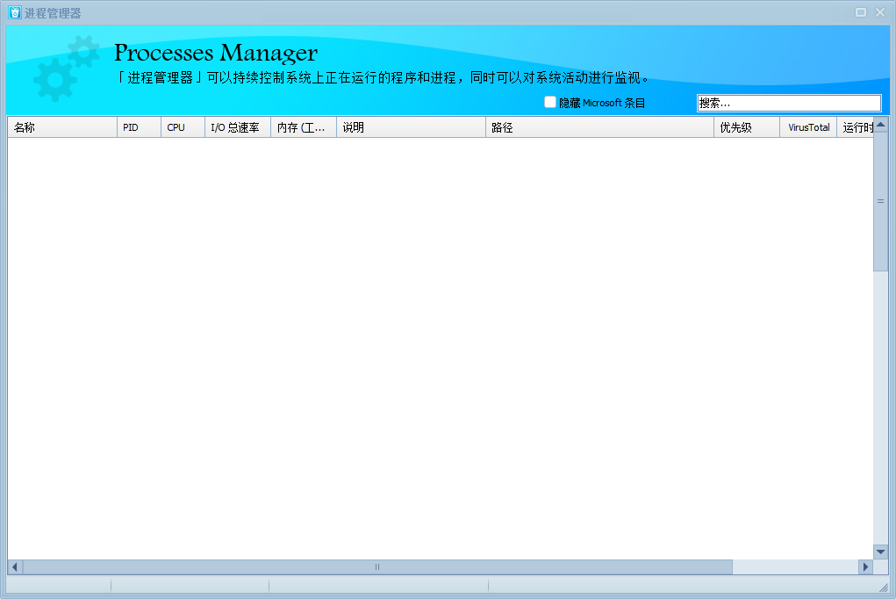Sort processes by 路径 column
The height and width of the screenshot is (599, 896).
pyautogui.click(x=599, y=127)
